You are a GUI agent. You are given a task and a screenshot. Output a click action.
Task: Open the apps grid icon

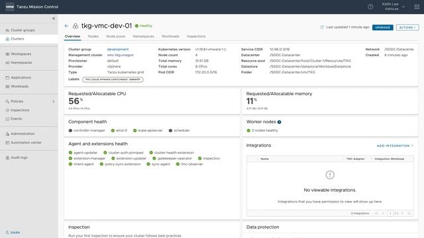click(417, 7)
